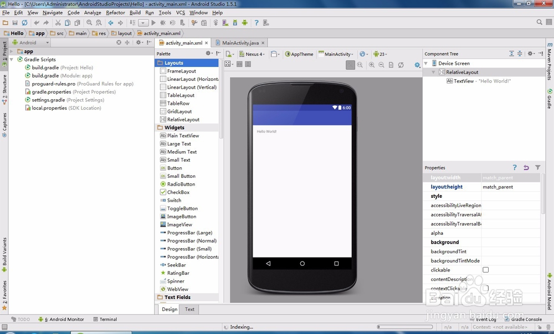Select TextView in Component Tree
The height and width of the screenshot is (334, 554).
pyautogui.click(x=479, y=81)
